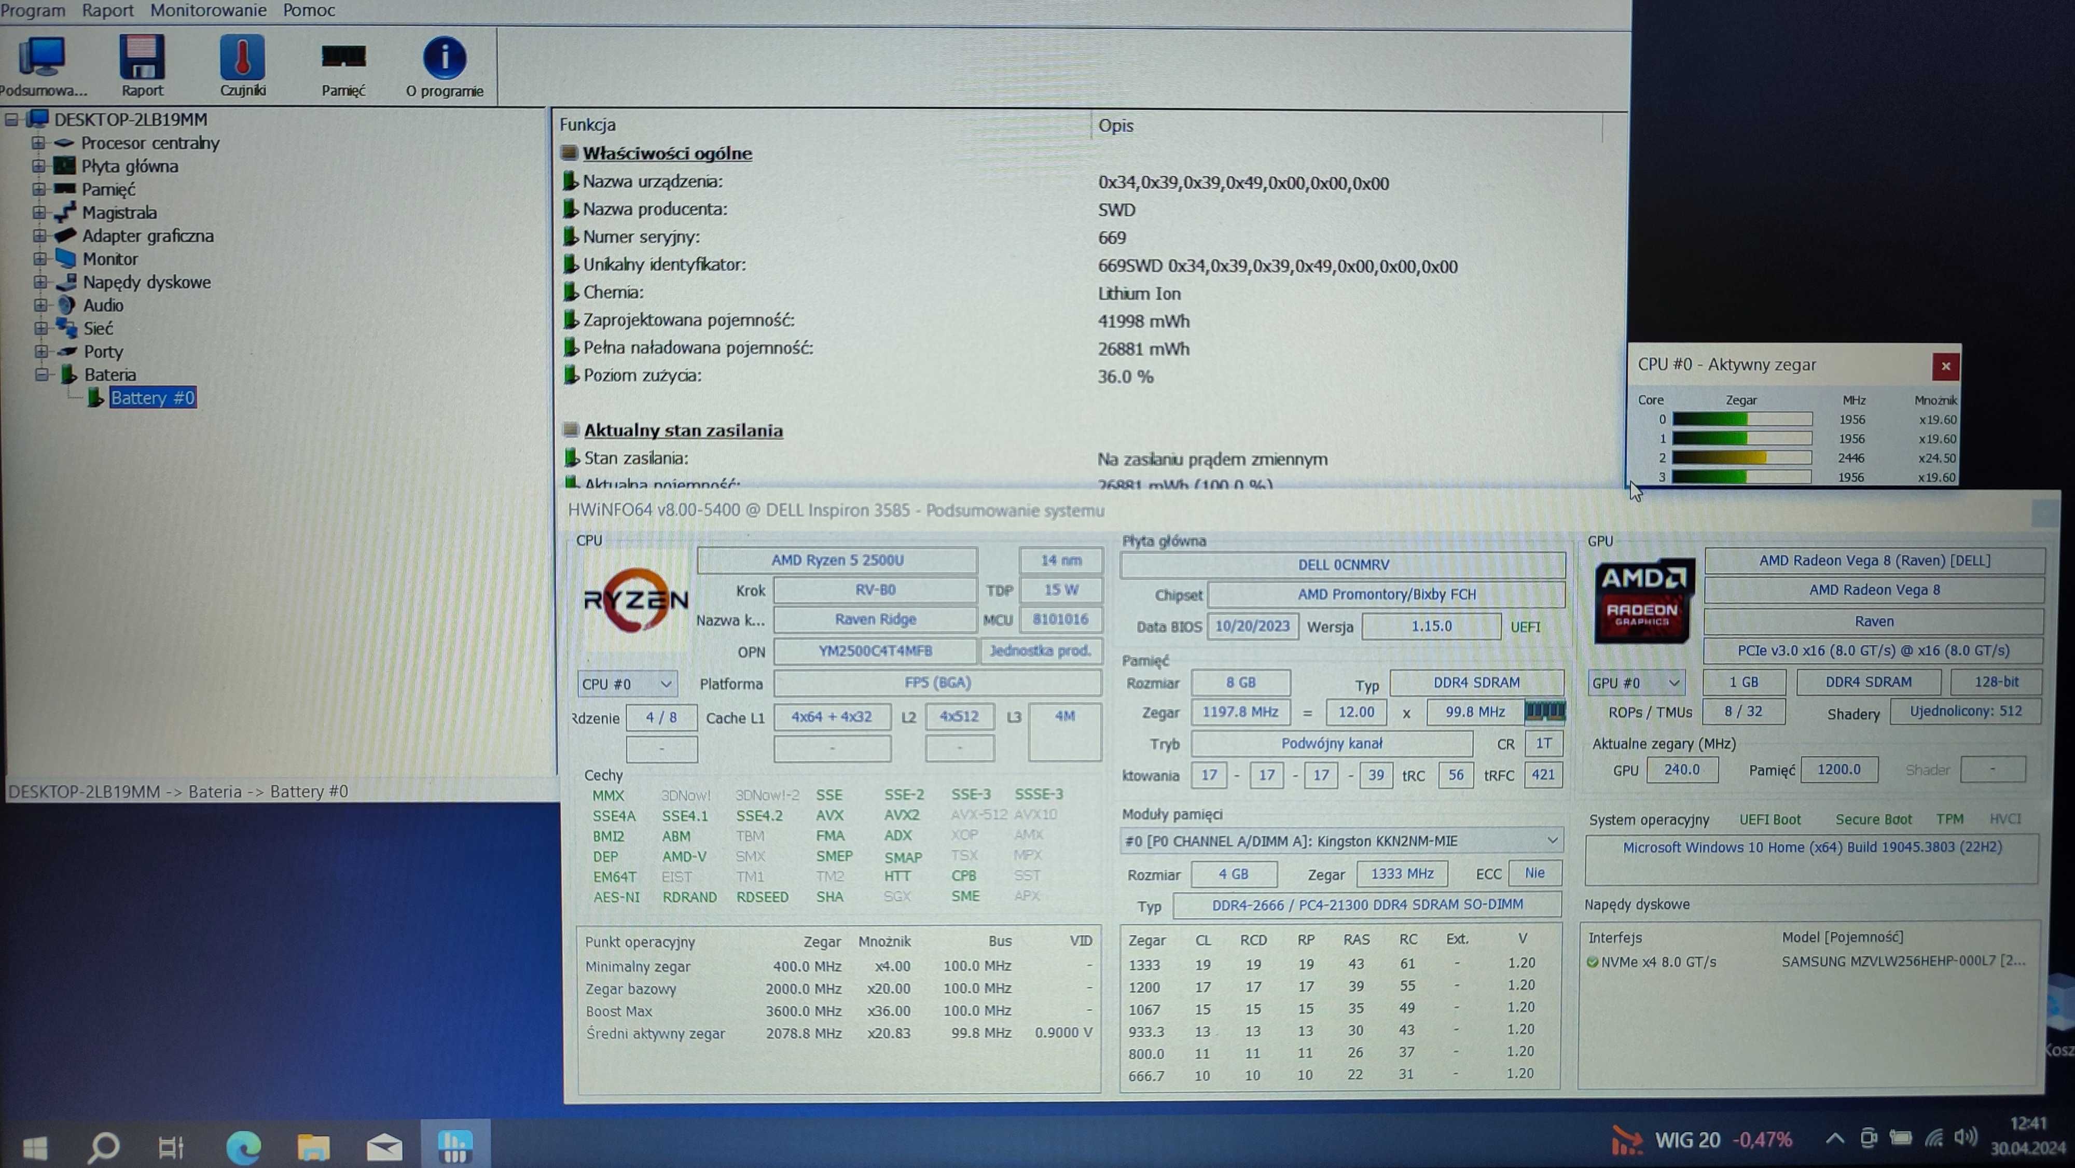The width and height of the screenshot is (2075, 1168).
Task: Select Sieć in the device tree
Action: (98, 329)
